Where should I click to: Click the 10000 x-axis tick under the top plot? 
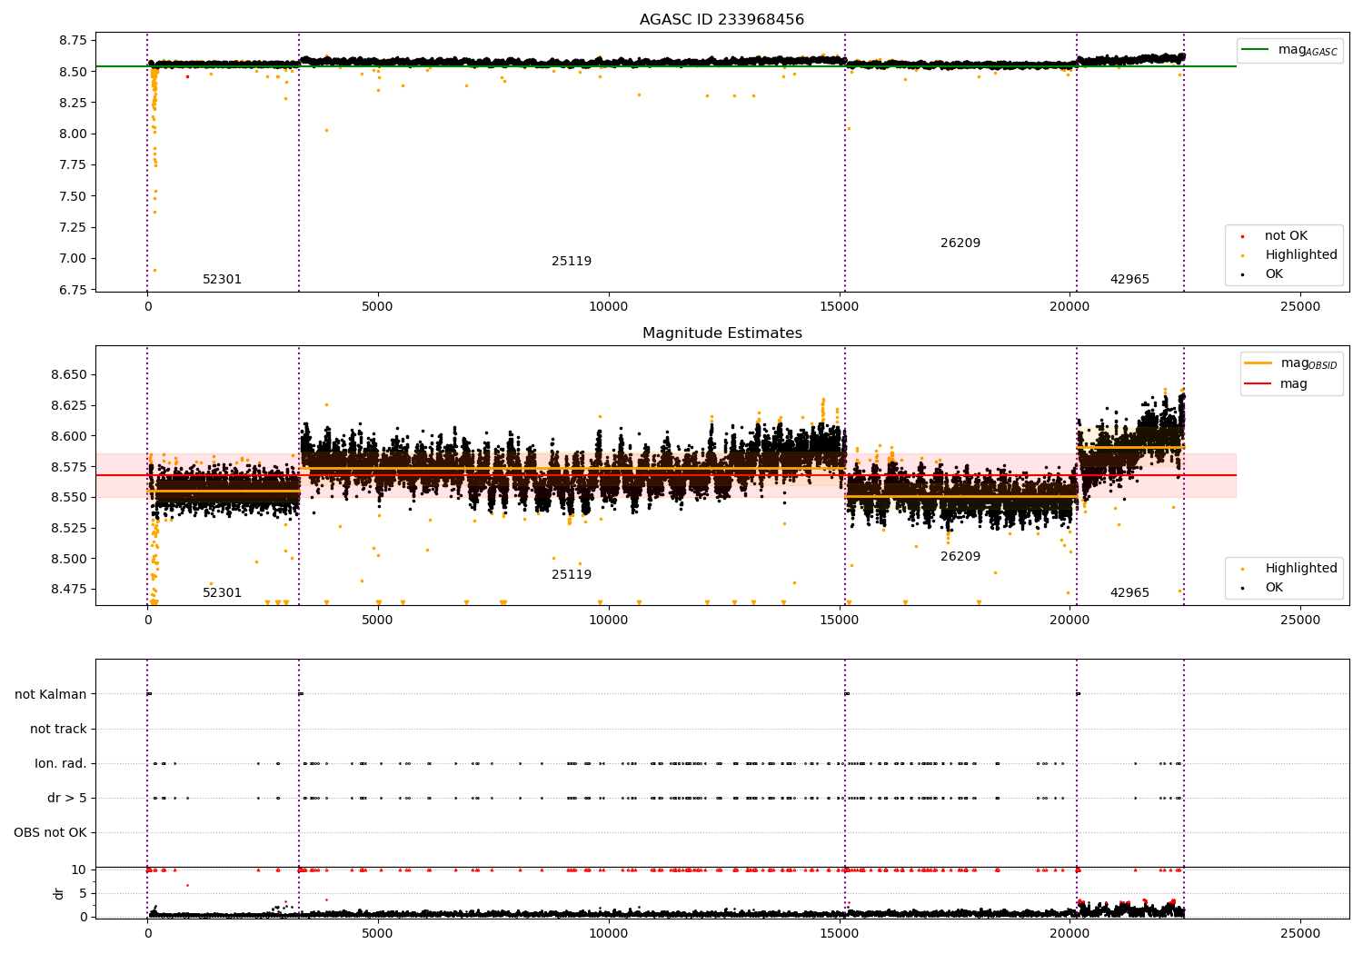pos(609,306)
